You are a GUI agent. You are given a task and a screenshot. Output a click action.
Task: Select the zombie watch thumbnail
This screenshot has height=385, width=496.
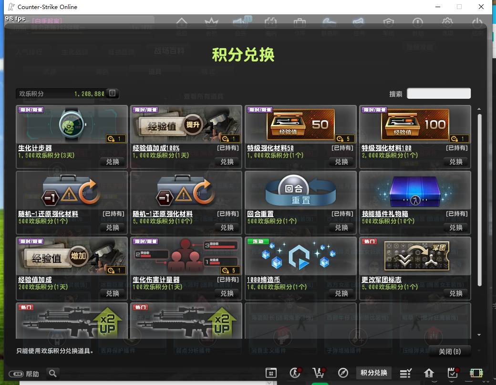[72, 125]
